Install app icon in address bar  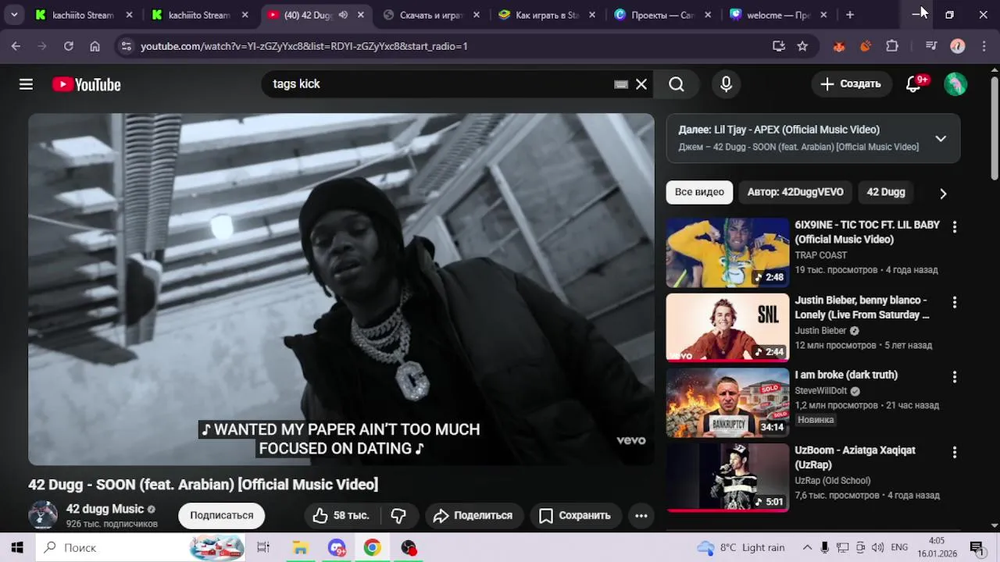779,46
